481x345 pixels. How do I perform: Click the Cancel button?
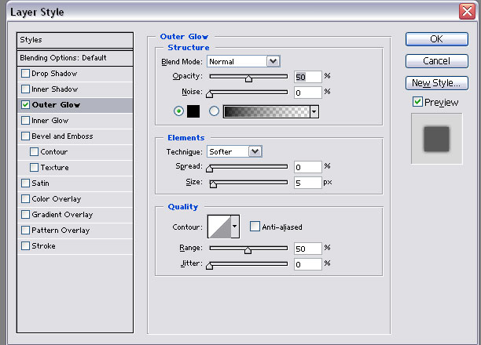coord(436,61)
